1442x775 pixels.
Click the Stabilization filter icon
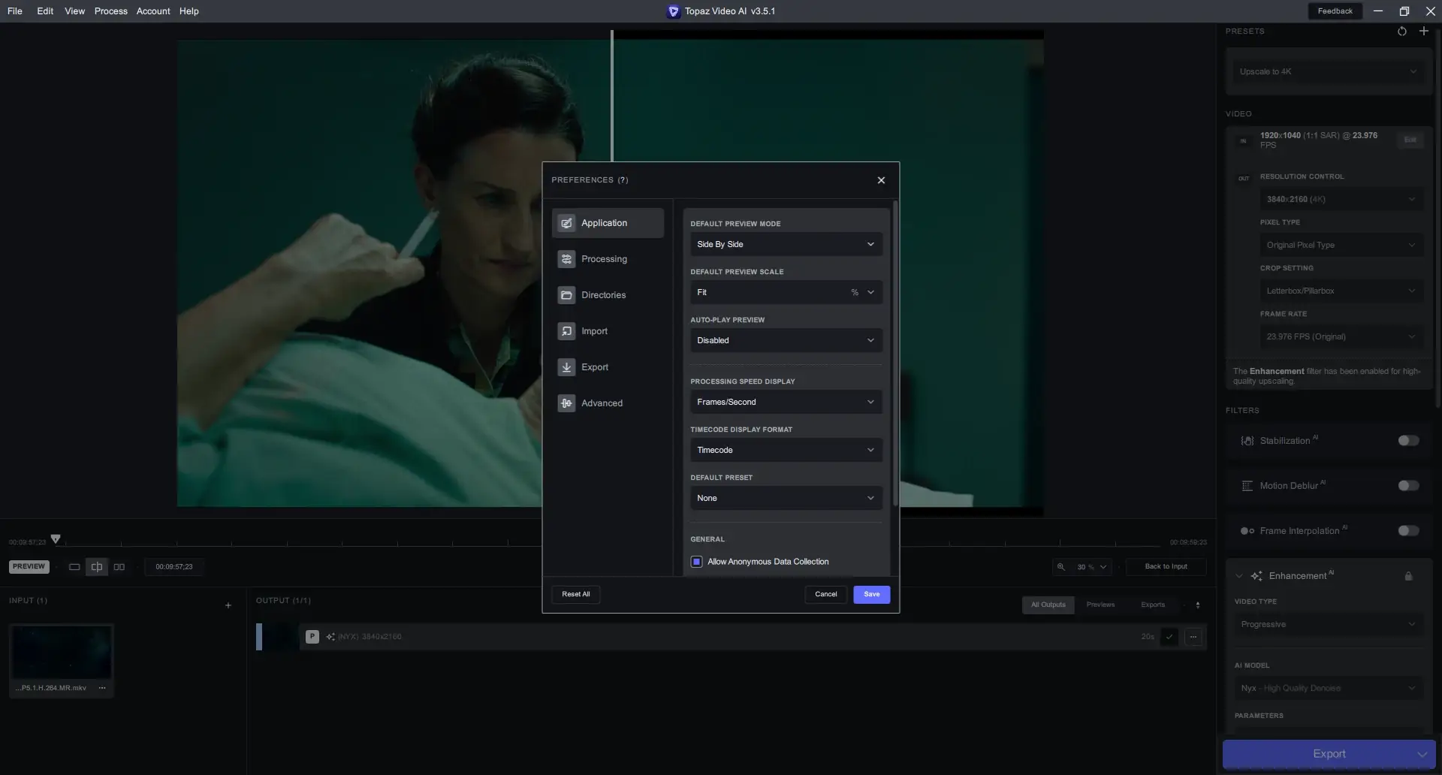tap(1247, 441)
